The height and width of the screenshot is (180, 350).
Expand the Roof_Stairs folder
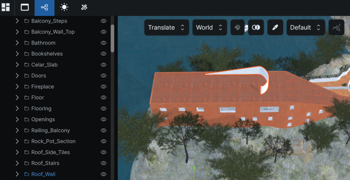[x=17, y=163]
